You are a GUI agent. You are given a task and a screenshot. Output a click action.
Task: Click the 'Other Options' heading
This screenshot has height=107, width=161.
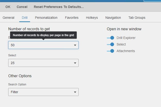pyautogui.click(x=20, y=76)
